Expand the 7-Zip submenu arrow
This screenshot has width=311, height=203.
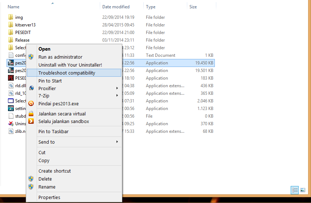[x=117, y=96]
